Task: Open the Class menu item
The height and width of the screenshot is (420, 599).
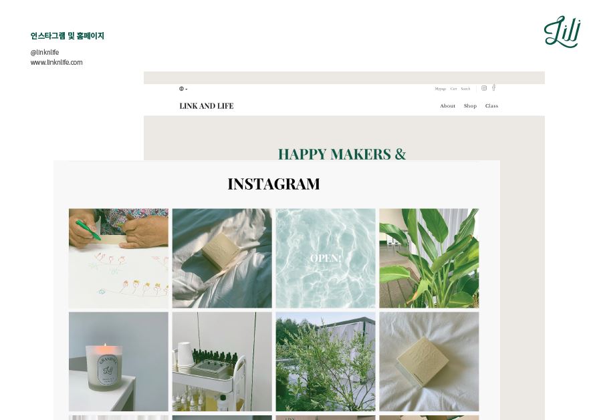Action: 491,106
